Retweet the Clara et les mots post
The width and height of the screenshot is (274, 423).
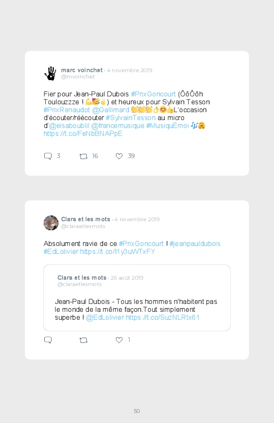83,340
